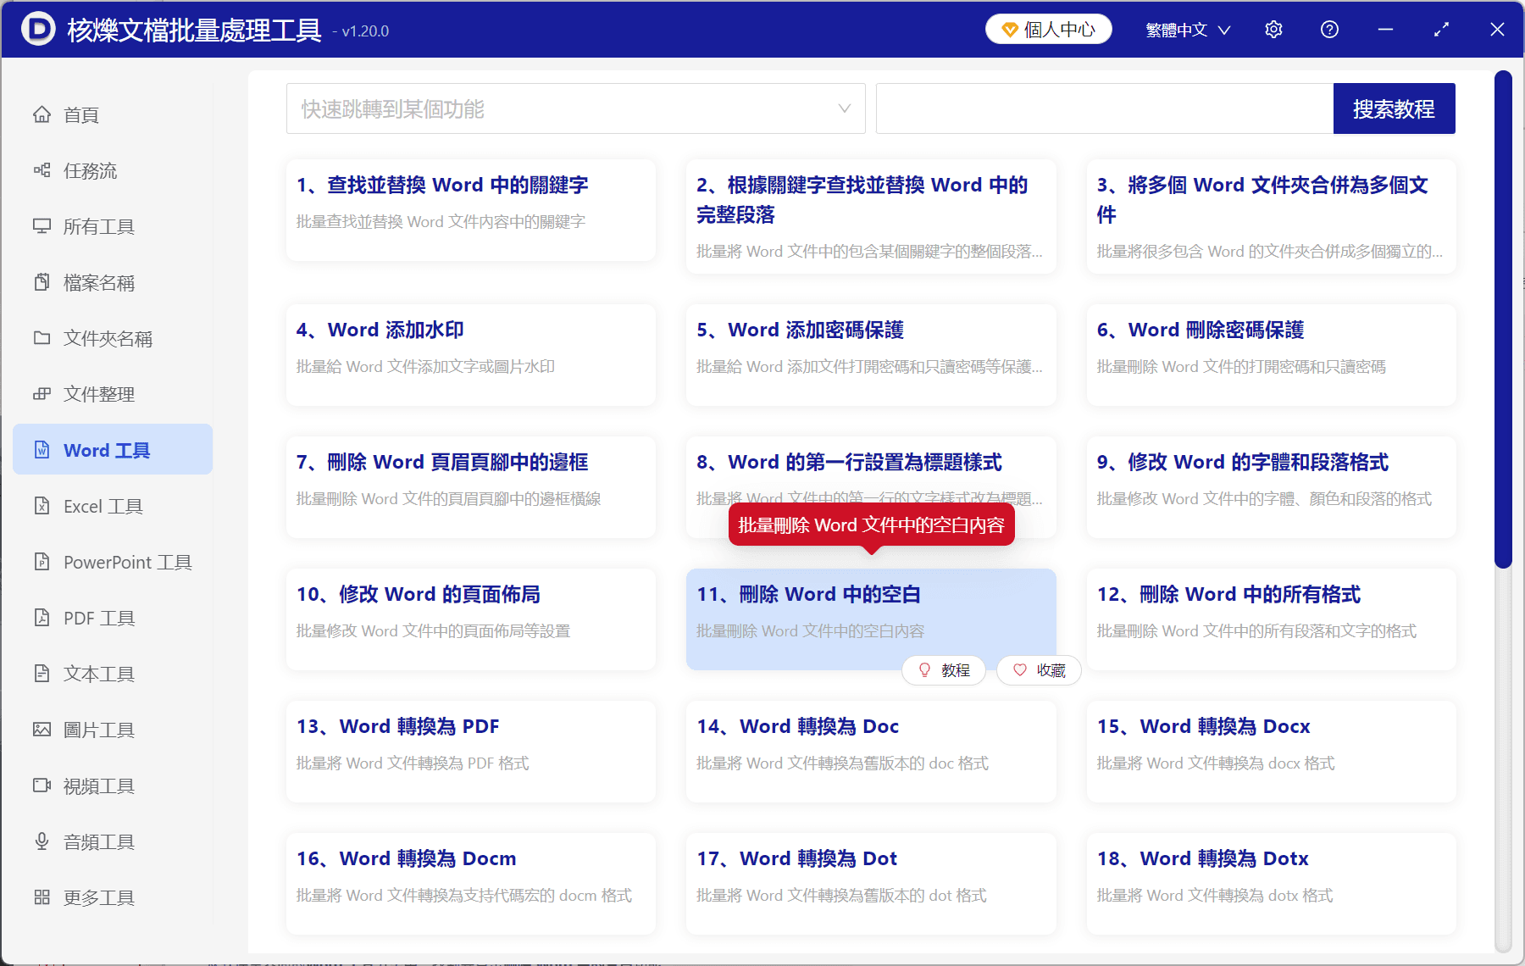Open the help question mark icon

pyautogui.click(x=1328, y=29)
